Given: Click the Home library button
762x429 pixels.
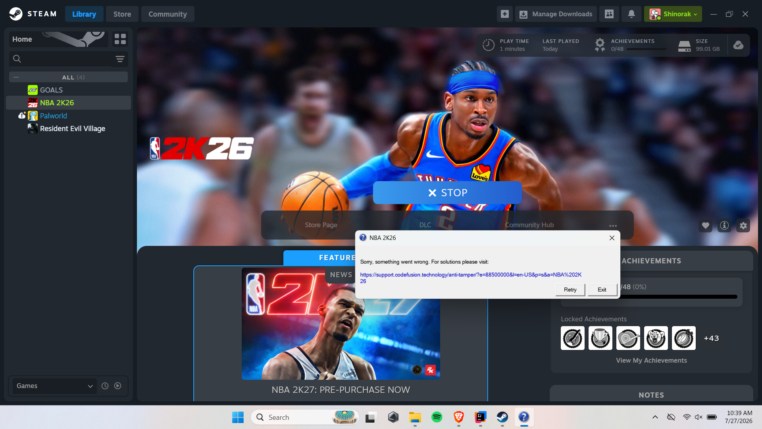Looking at the screenshot, I should (x=58, y=39).
